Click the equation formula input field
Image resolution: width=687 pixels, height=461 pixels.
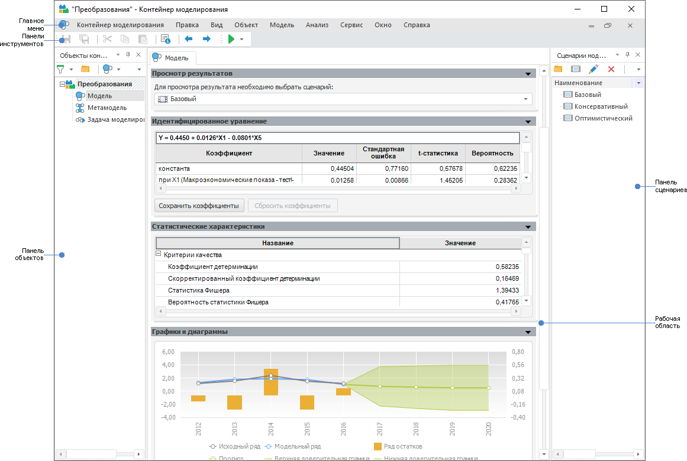pos(337,138)
